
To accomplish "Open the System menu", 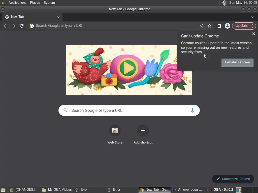I will [49, 3].
